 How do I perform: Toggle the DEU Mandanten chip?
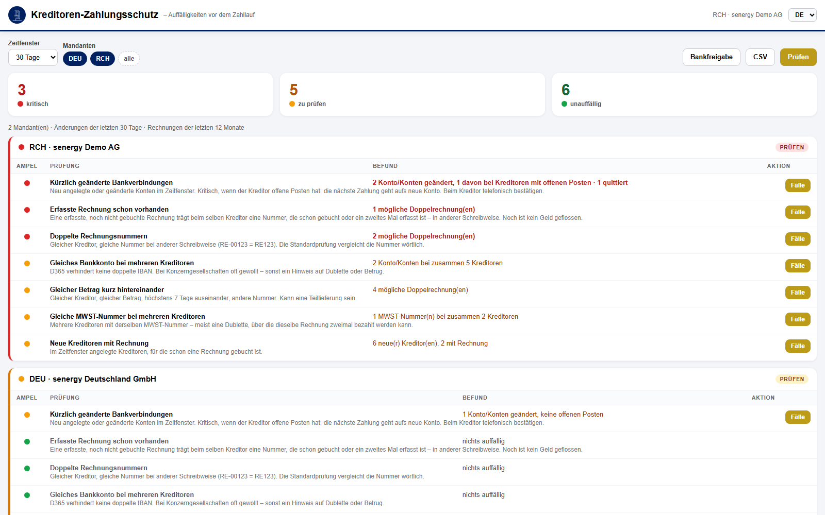pos(75,59)
